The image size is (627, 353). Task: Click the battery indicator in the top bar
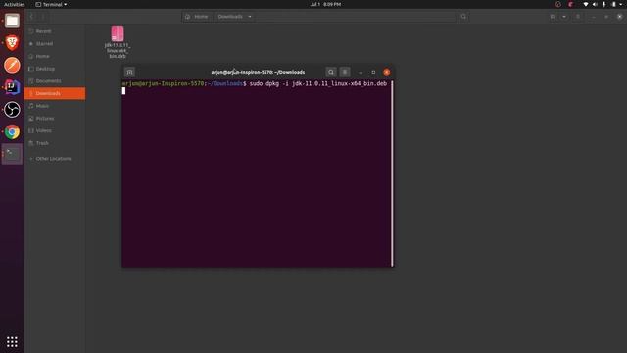(614, 4)
